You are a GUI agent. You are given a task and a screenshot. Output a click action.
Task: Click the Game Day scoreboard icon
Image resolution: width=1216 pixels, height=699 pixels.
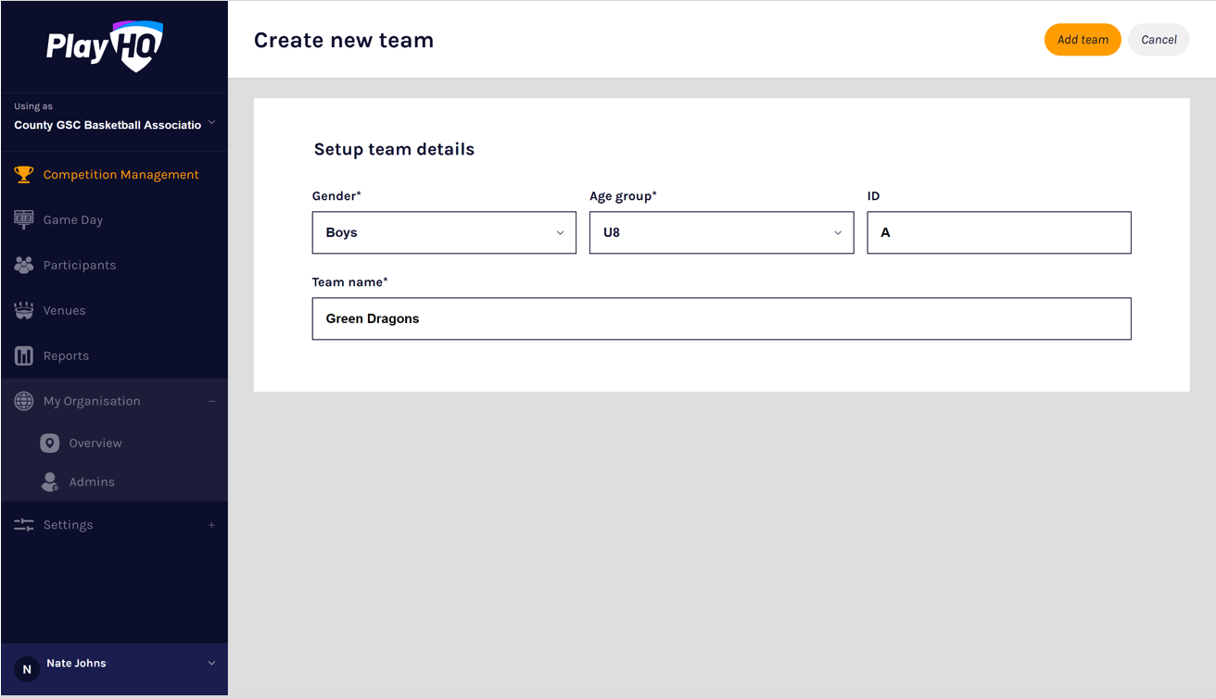pyautogui.click(x=24, y=219)
